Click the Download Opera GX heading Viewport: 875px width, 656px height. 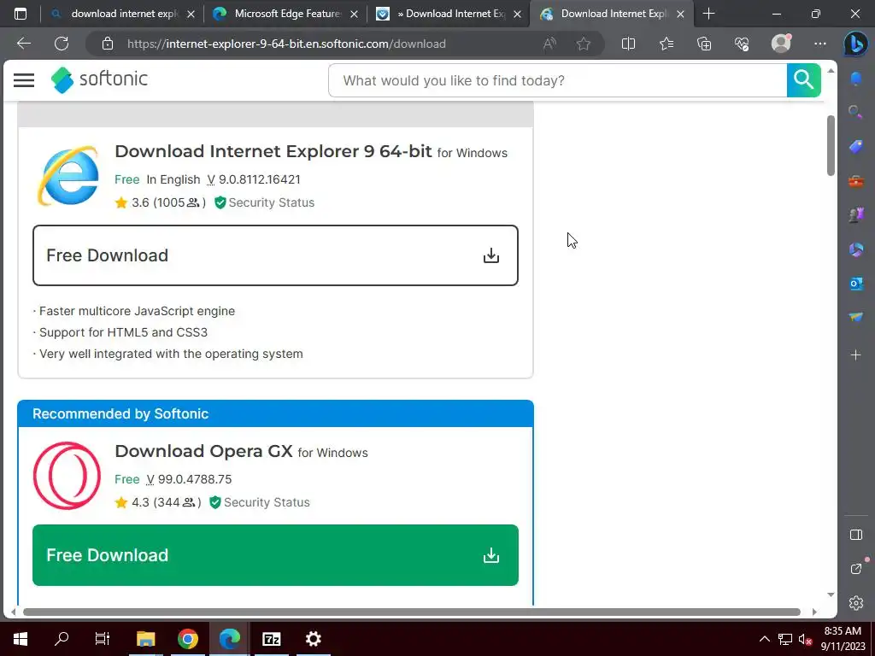tap(203, 451)
